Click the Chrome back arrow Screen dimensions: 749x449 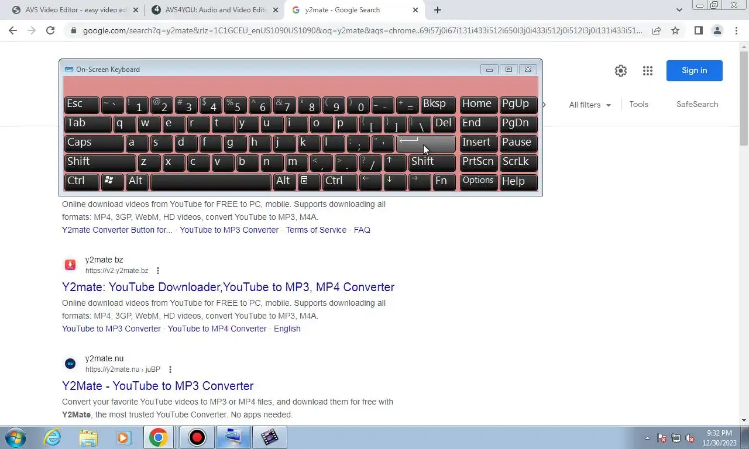click(13, 30)
